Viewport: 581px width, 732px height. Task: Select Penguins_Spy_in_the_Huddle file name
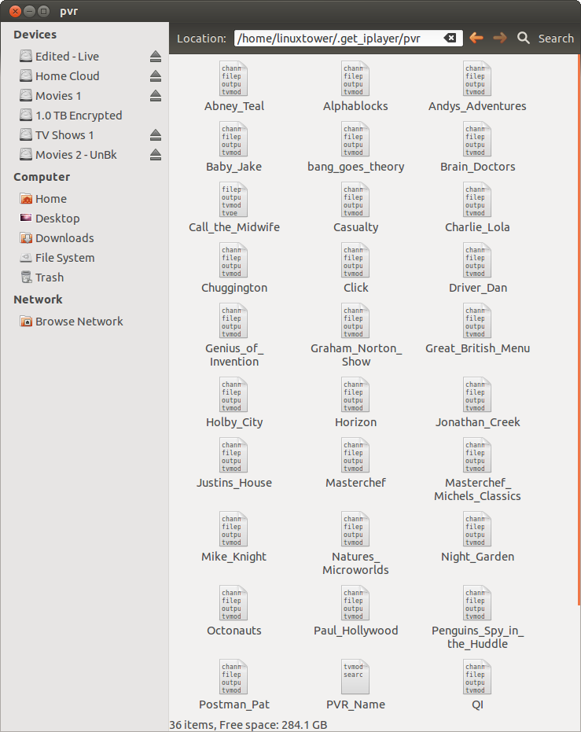tap(477, 637)
